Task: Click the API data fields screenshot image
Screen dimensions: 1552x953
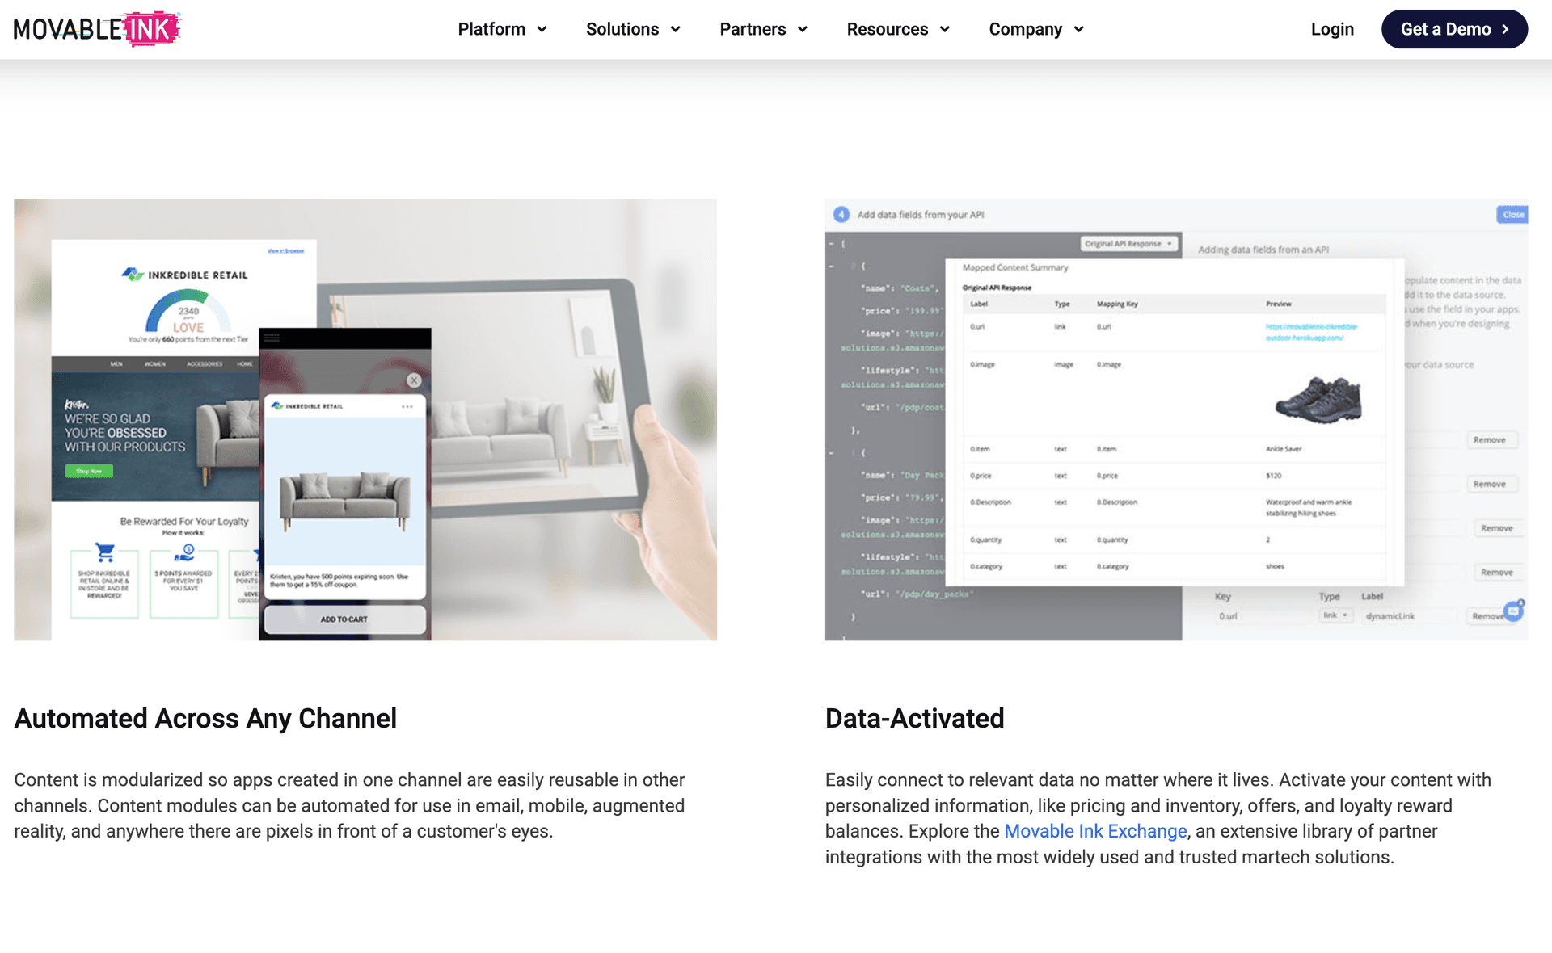Action: [x=1176, y=420]
